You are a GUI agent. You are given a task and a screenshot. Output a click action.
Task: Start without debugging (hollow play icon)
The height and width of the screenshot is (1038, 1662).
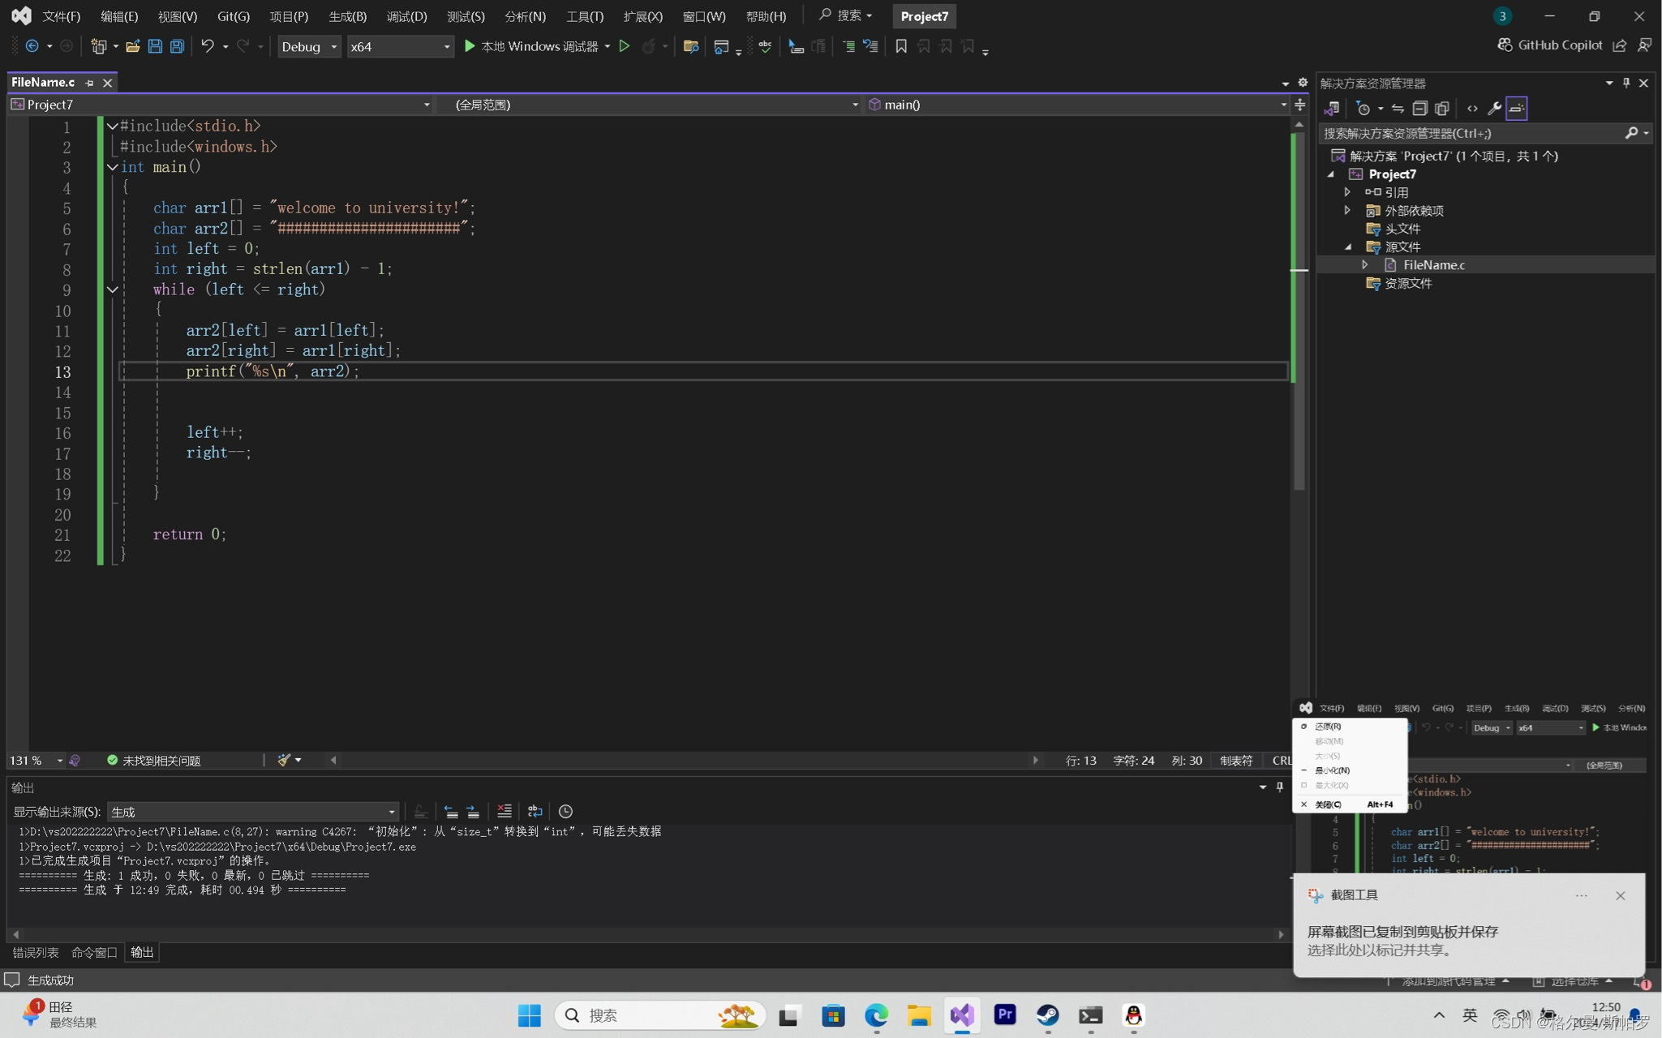pos(624,46)
